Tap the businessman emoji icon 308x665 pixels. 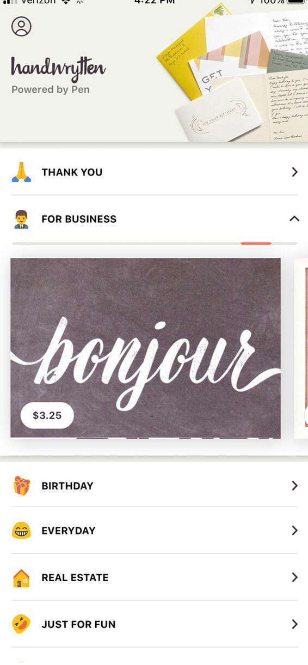21,219
